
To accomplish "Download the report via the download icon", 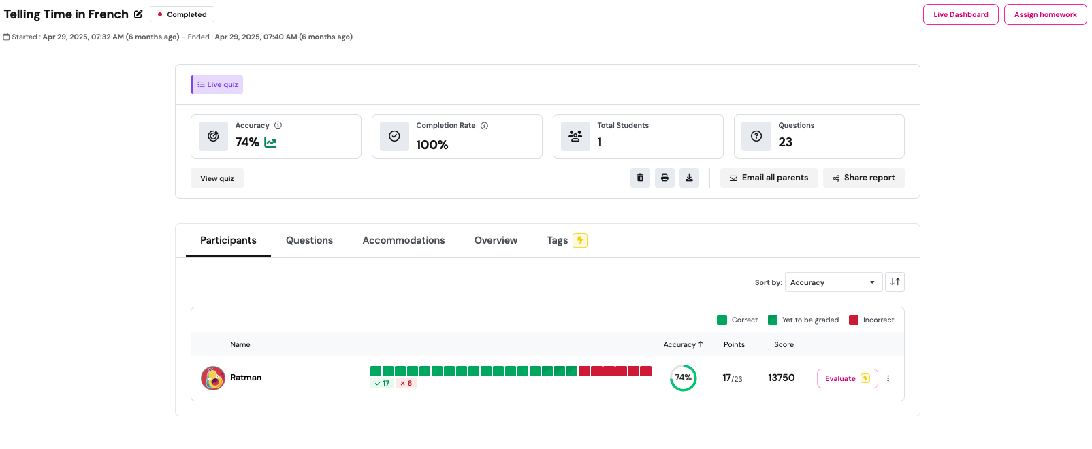I will click(x=689, y=178).
